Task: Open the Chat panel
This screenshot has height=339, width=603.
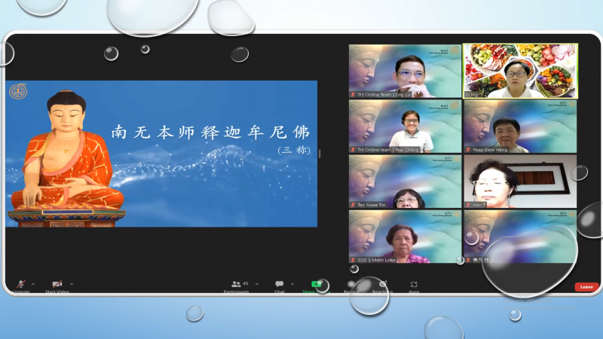Action: point(280,284)
